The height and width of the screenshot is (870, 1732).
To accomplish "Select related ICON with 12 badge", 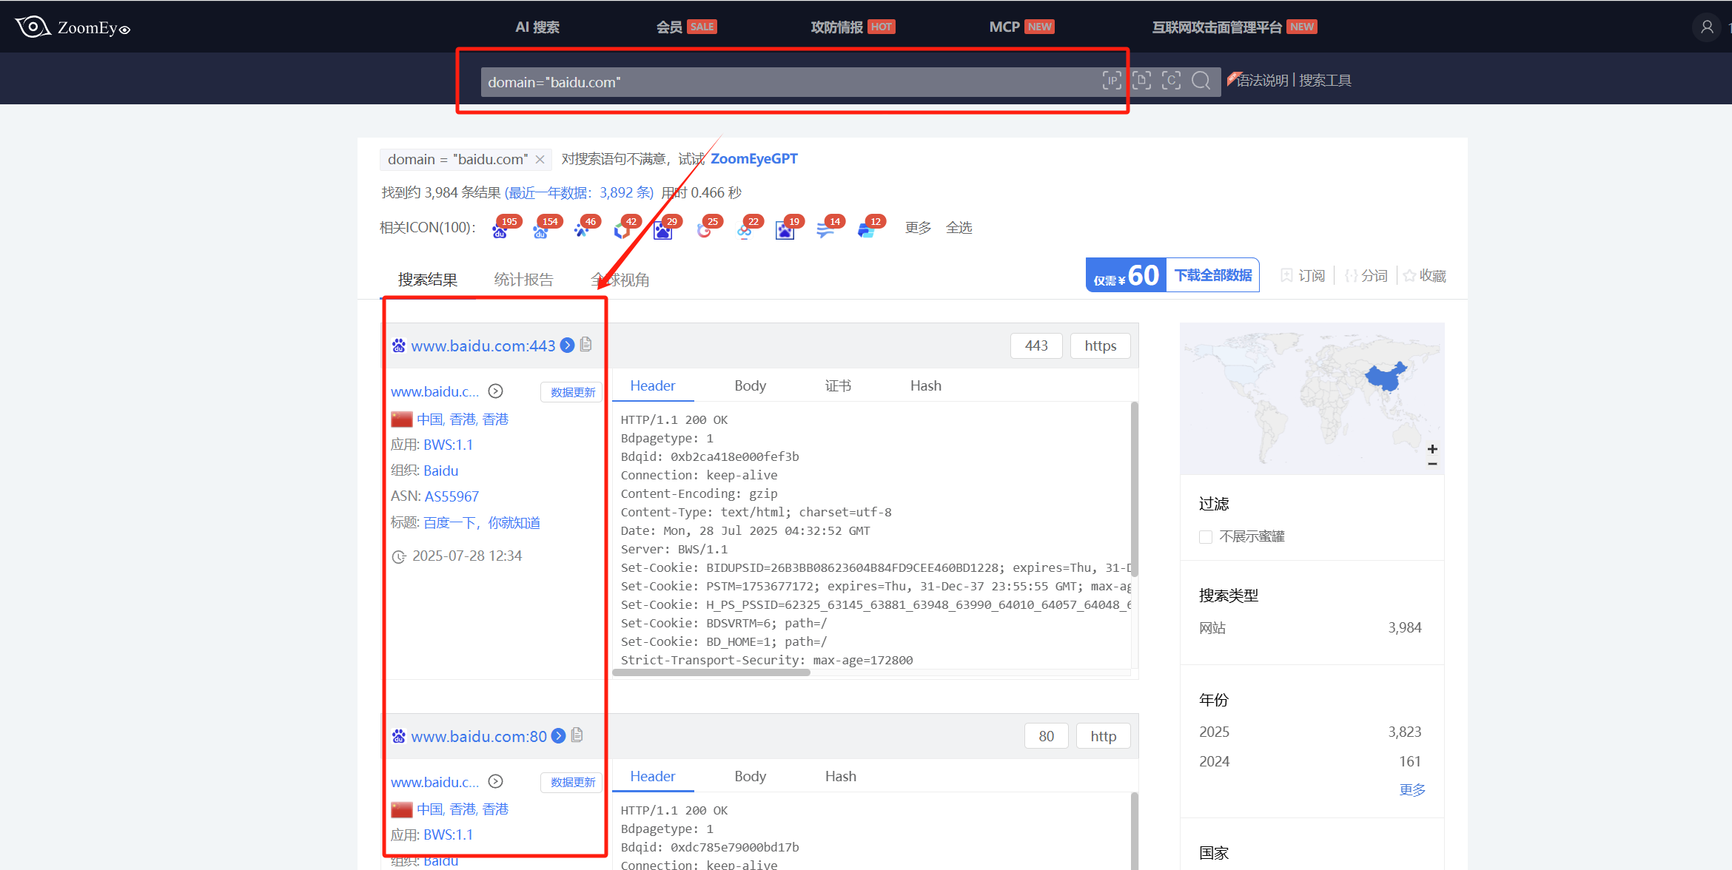I will click(x=867, y=231).
